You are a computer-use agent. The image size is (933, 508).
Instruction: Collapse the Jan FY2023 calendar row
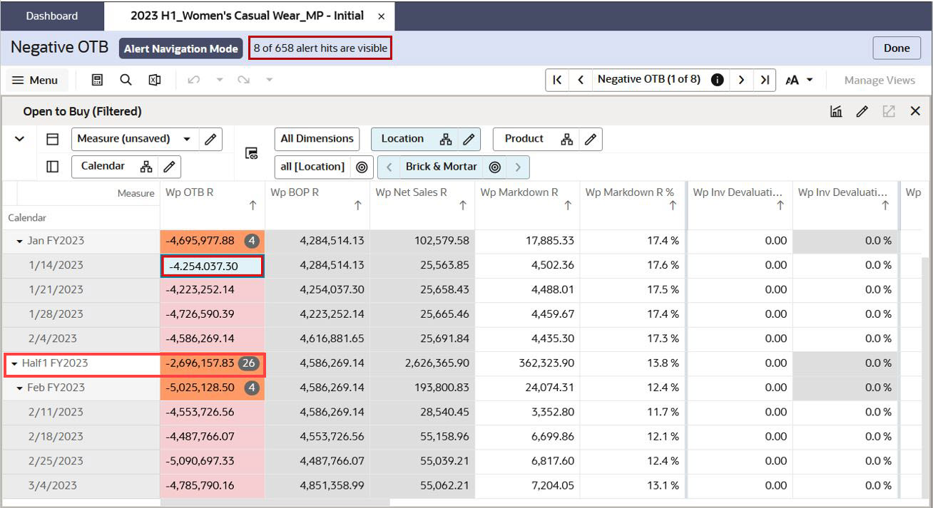(x=20, y=242)
